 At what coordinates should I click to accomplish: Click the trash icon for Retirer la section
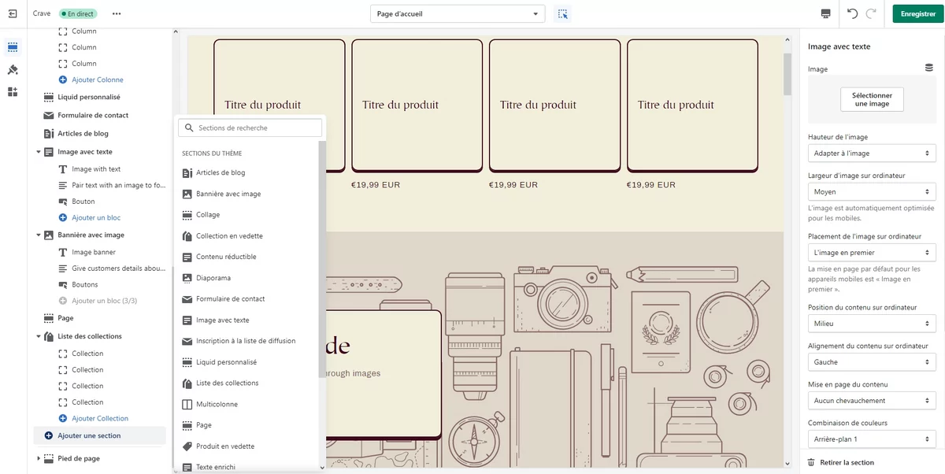coord(813,462)
